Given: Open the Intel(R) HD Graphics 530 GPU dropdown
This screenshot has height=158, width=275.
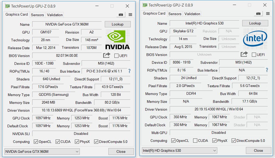Looking at the screenshot, I should [179, 150].
